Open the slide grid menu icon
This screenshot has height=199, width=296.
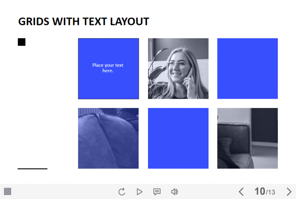click(x=8, y=191)
